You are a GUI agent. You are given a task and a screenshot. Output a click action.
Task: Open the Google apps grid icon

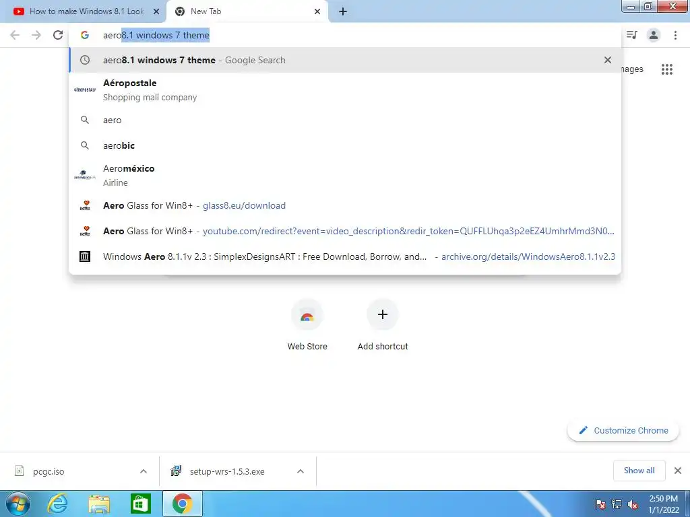click(x=667, y=69)
